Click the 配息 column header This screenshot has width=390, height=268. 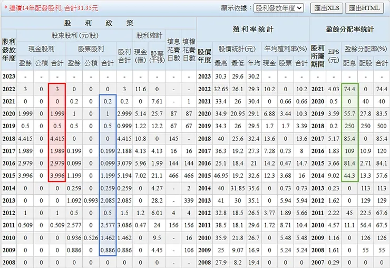click(349, 63)
